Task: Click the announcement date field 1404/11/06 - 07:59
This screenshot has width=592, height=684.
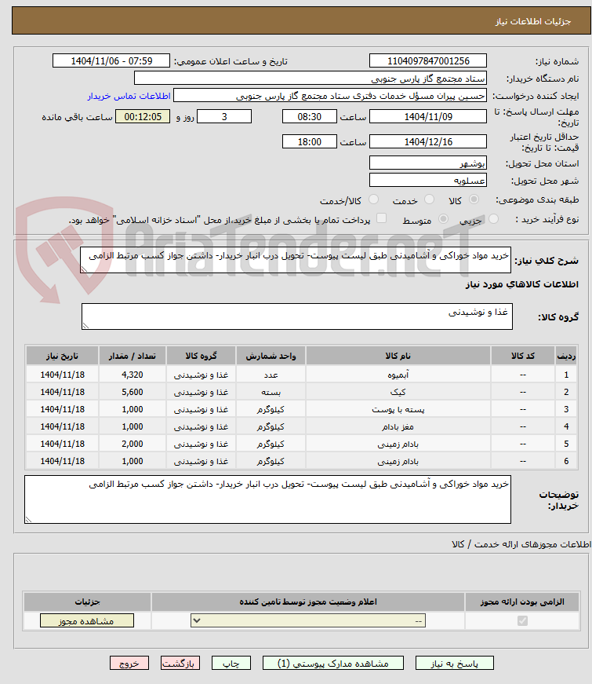Action: point(111,61)
